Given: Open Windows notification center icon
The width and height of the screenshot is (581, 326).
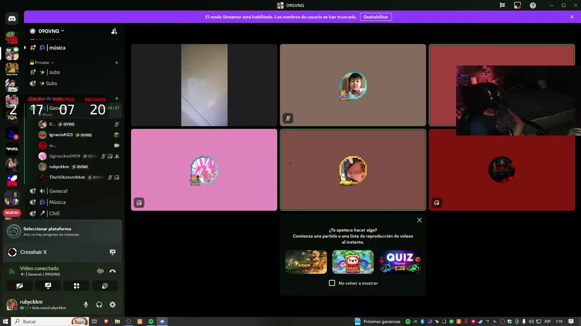Looking at the screenshot, I should 571,321.
